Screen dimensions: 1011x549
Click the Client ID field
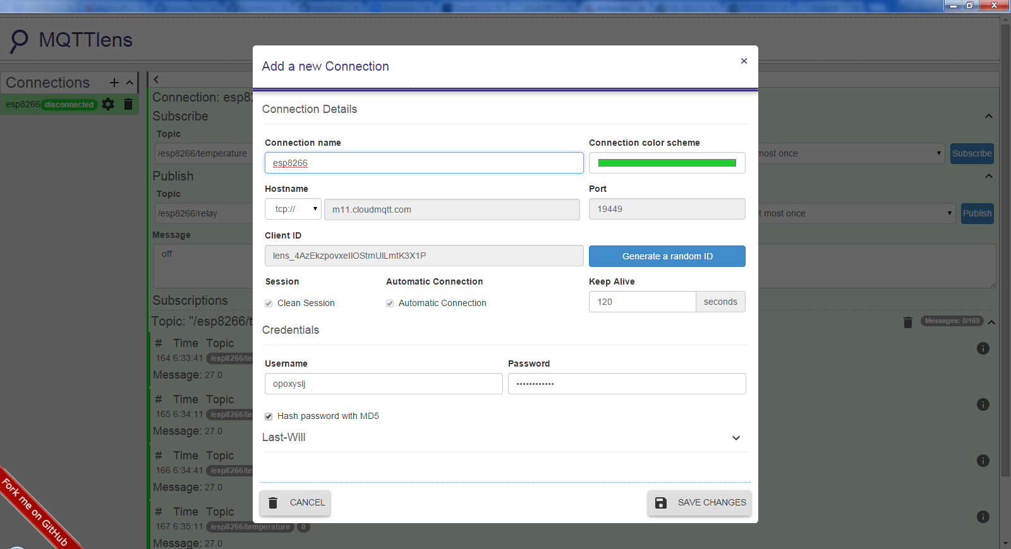424,256
